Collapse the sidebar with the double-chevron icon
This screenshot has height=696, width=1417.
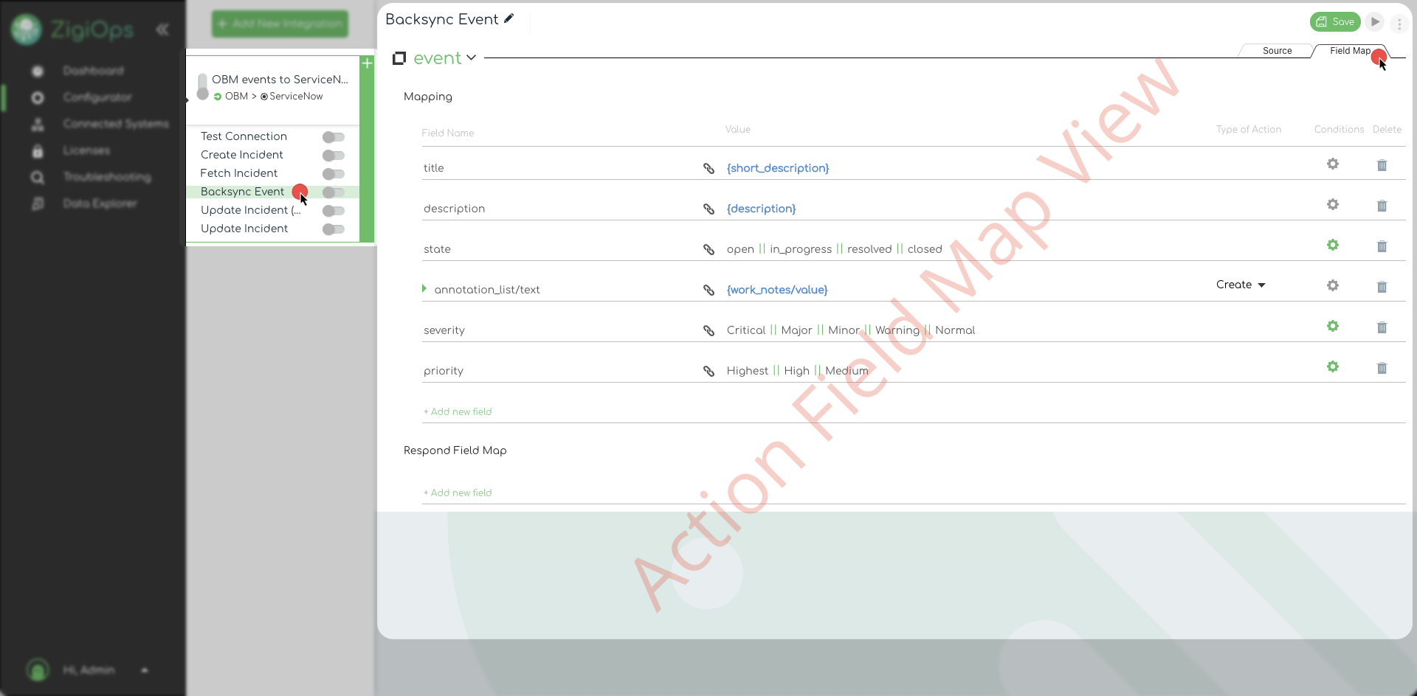tap(162, 29)
